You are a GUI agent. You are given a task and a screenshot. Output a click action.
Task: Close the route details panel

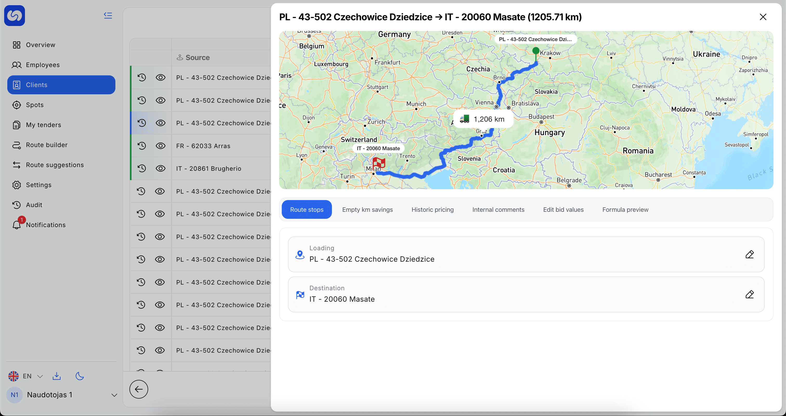pyautogui.click(x=763, y=17)
